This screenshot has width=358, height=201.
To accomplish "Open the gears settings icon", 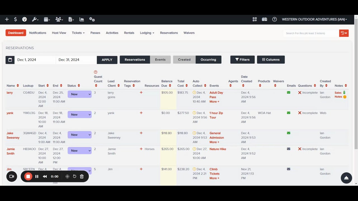I will pos(92,19).
